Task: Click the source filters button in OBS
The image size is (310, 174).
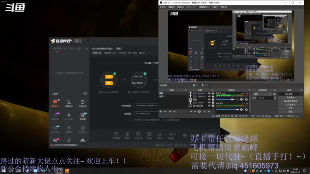Action: [x=205, y=85]
